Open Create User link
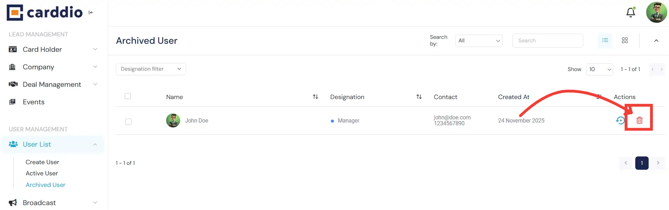This screenshot has width=669, height=210. pos(42,162)
